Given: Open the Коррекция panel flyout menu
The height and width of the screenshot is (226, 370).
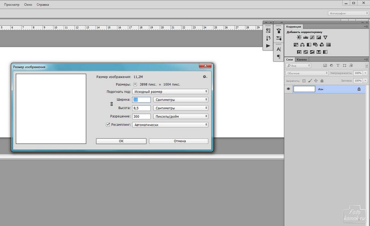Looking at the screenshot, I should (366, 27).
